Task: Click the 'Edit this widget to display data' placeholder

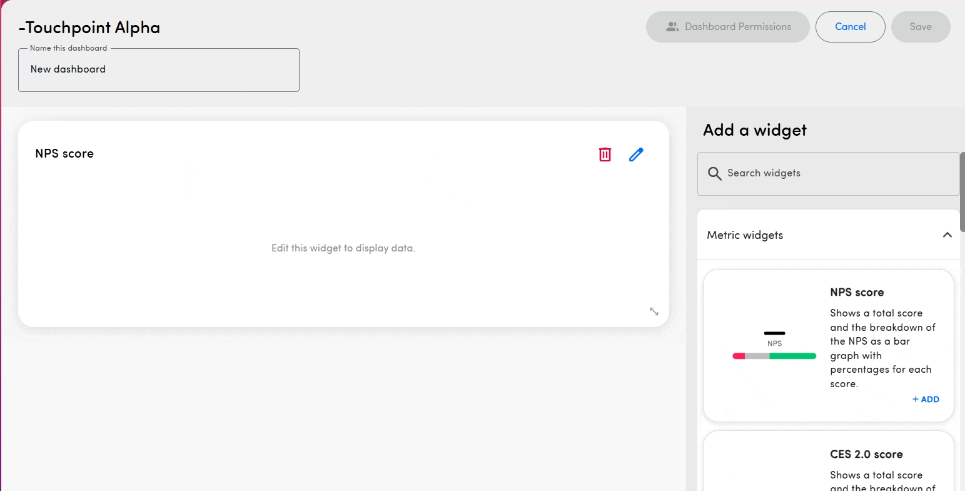Action: point(343,248)
